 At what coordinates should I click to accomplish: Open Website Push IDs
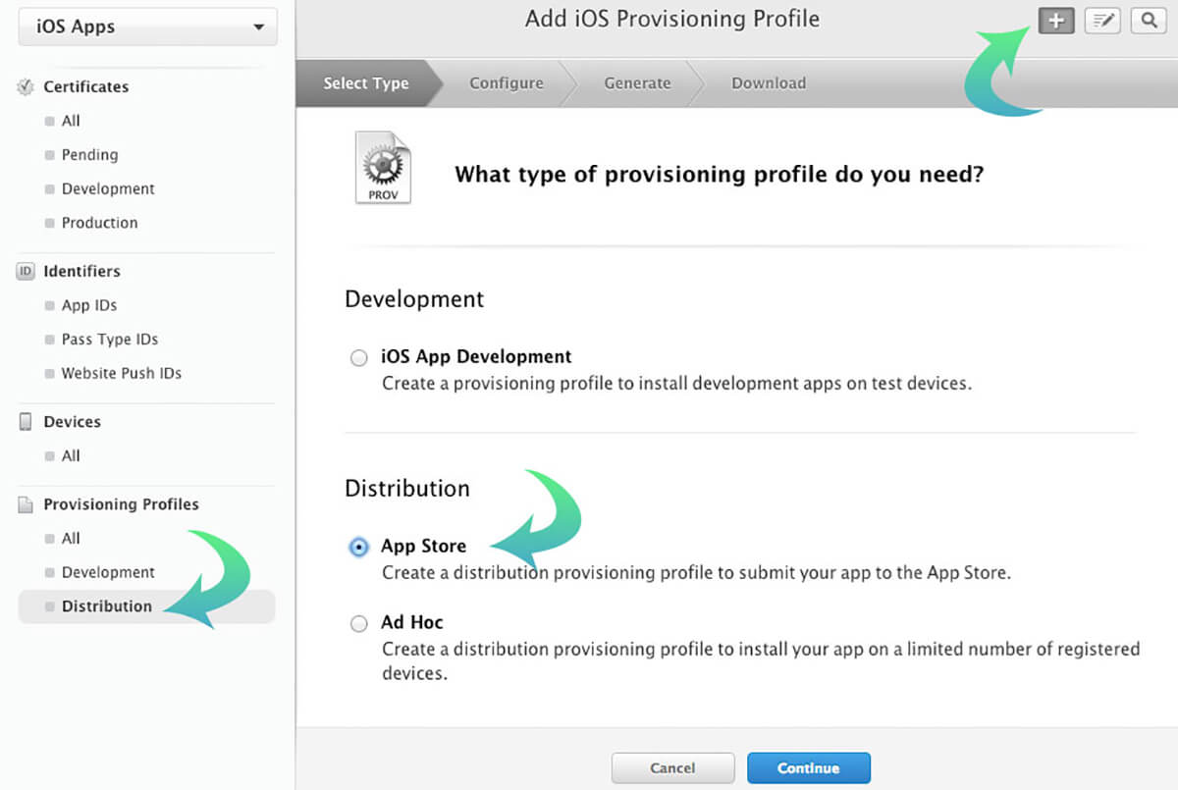[122, 373]
